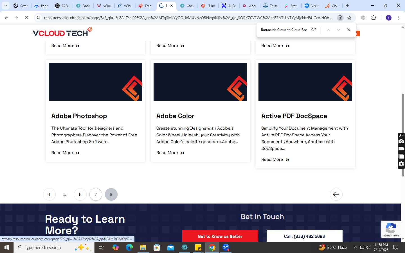Screen dimensions: 405x253
Task: Click the Active PDF DocSpace card thumbnail
Action: [x=305, y=82]
